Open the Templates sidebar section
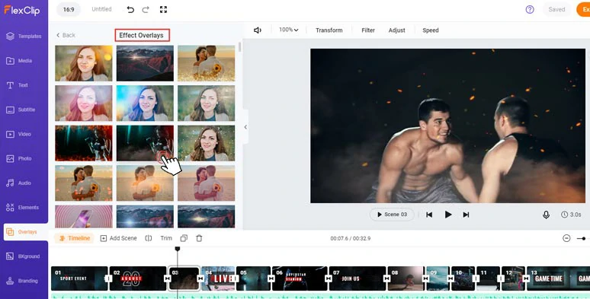The image size is (590, 299). (x=24, y=36)
